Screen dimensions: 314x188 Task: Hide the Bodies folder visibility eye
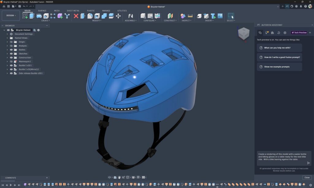coord(11,50)
